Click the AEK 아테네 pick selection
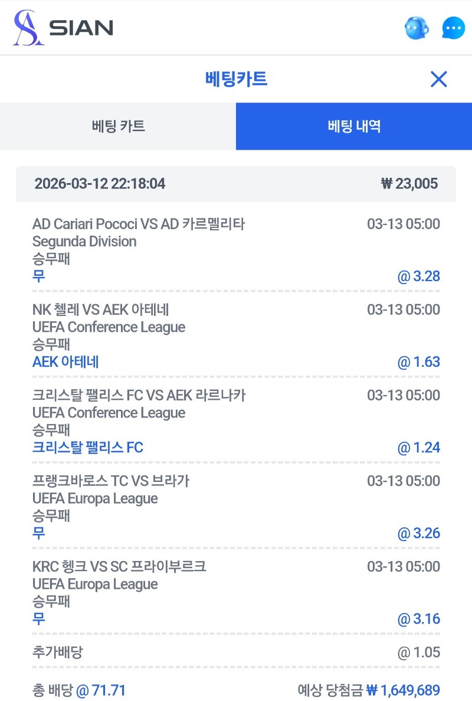The height and width of the screenshot is (701, 472). coord(65,362)
